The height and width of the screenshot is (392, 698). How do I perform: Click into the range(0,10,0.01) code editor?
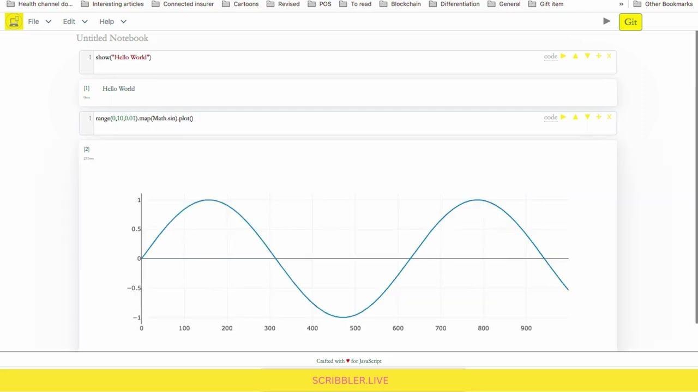pos(349,122)
